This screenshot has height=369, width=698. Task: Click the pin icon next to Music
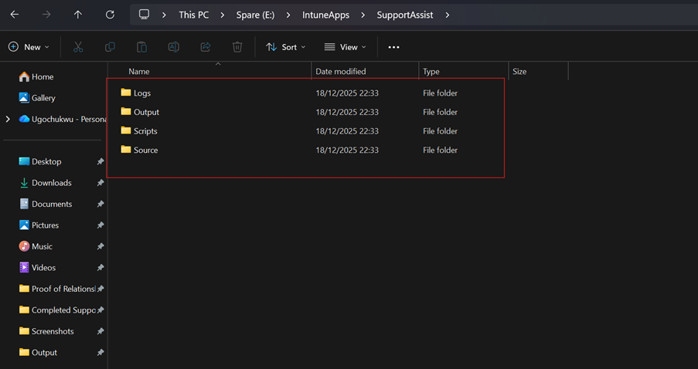click(100, 247)
